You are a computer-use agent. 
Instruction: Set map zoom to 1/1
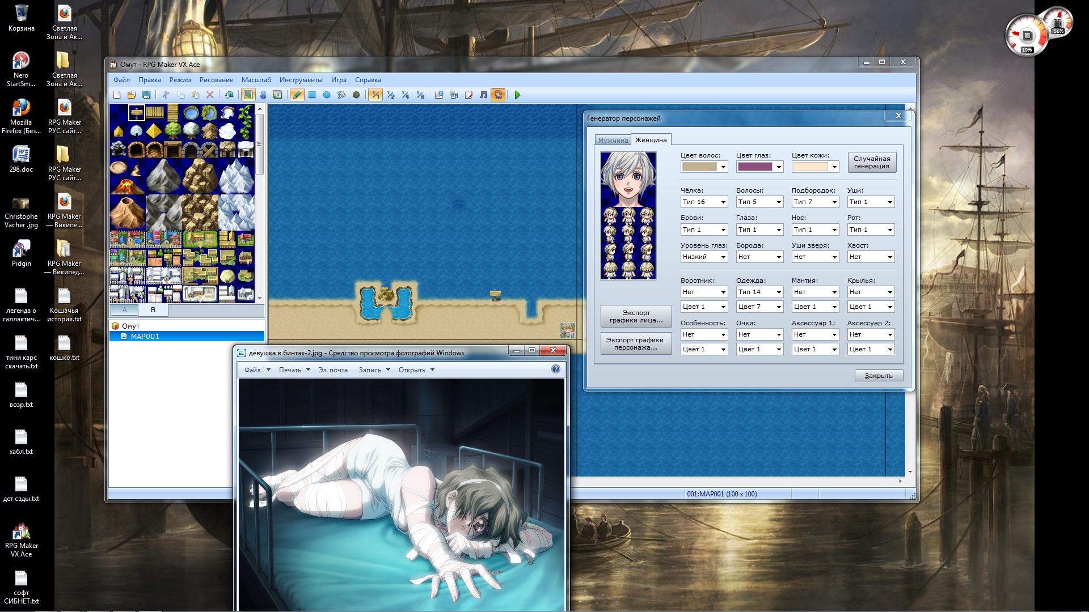[375, 95]
